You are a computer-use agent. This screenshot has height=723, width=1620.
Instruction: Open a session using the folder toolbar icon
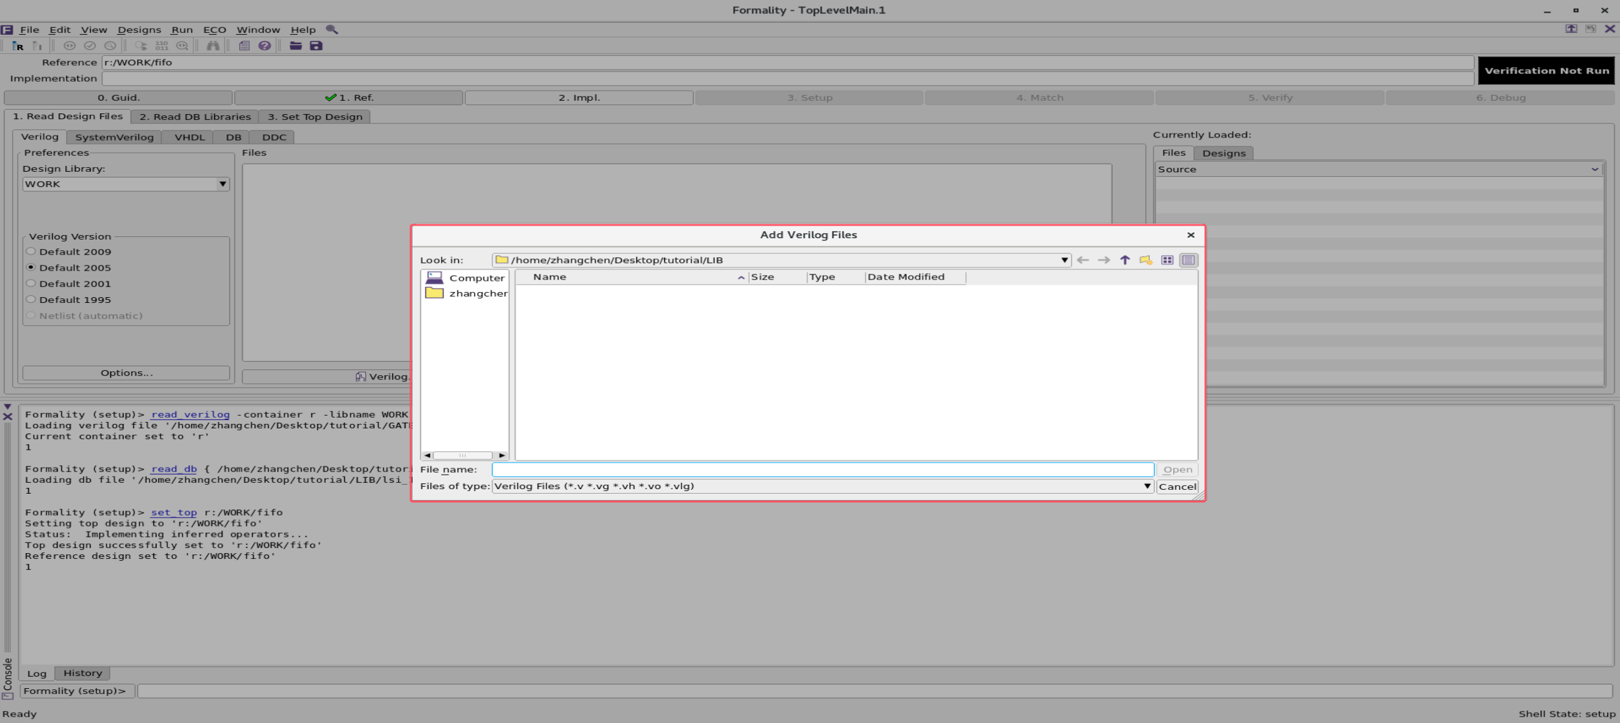(295, 46)
